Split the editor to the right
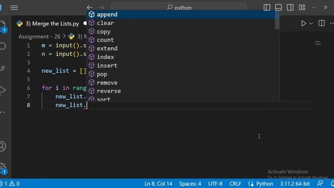 [x=321, y=23]
